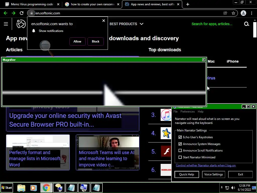Image resolution: width=257 pixels, height=193 pixels.
Task: Open Narrator Preferences menu
Action: coord(187,112)
